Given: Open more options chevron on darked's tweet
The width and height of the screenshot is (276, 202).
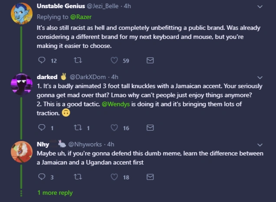Looking at the screenshot, I should [x=260, y=77].
